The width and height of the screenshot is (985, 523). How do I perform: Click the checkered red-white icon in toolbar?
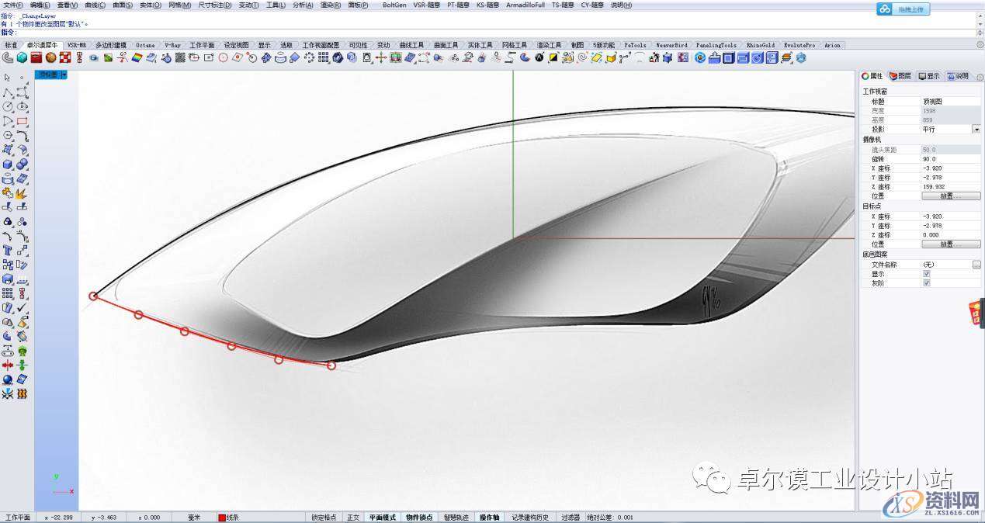pyautogui.click(x=65, y=57)
